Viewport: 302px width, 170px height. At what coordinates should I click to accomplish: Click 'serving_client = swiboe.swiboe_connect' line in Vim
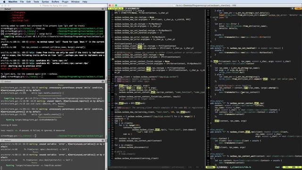tap(146, 76)
